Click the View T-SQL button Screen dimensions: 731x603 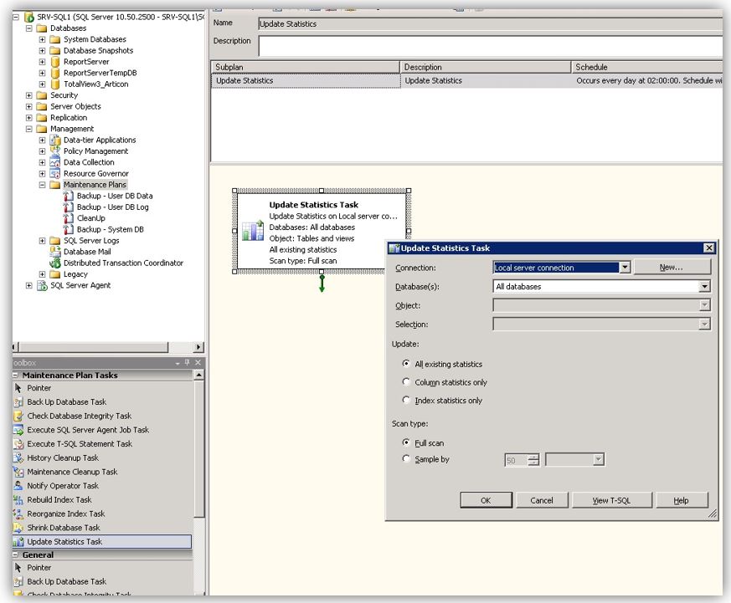pos(611,501)
